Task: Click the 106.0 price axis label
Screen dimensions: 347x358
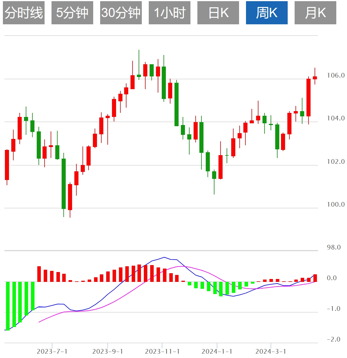Action: [x=336, y=76]
